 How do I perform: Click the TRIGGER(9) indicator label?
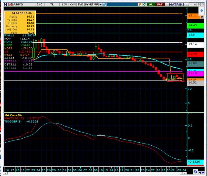(x=13, y=121)
